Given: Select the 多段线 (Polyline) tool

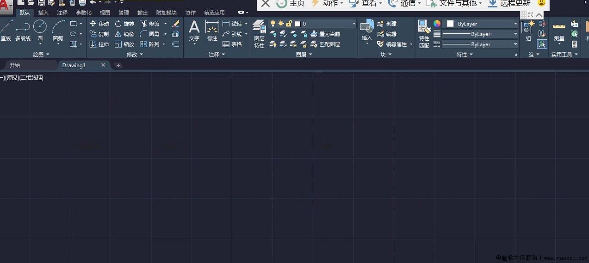Looking at the screenshot, I should pyautogui.click(x=23, y=31).
